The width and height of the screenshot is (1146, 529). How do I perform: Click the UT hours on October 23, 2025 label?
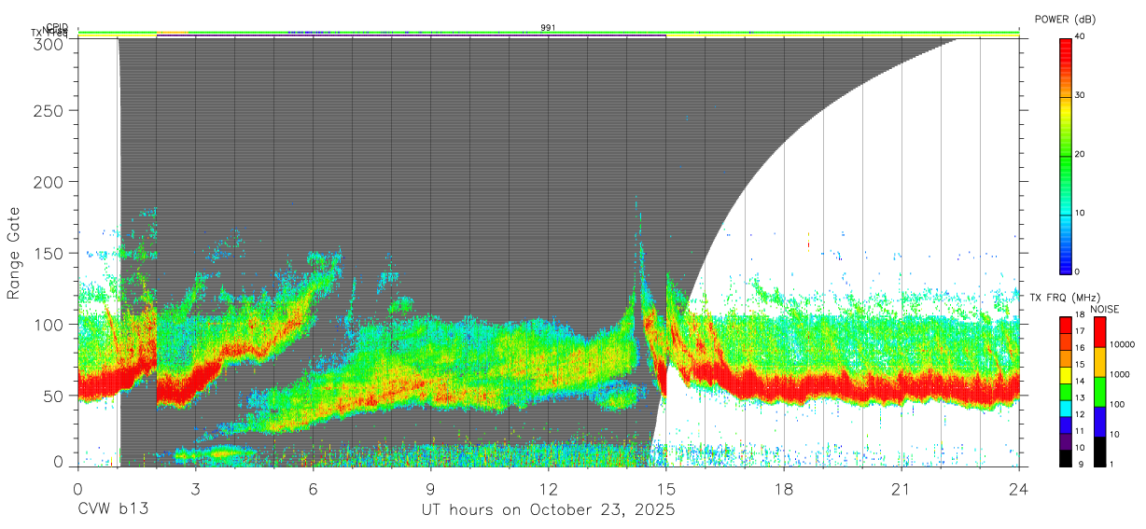pos(548,509)
